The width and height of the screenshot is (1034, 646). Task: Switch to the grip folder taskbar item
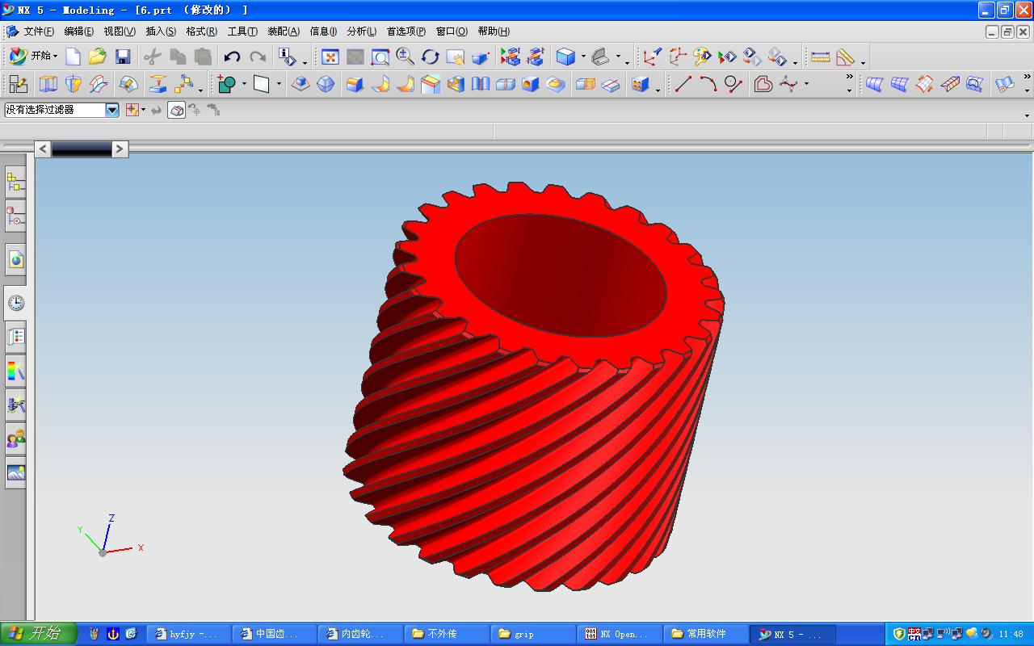pyautogui.click(x=533, y=634)
